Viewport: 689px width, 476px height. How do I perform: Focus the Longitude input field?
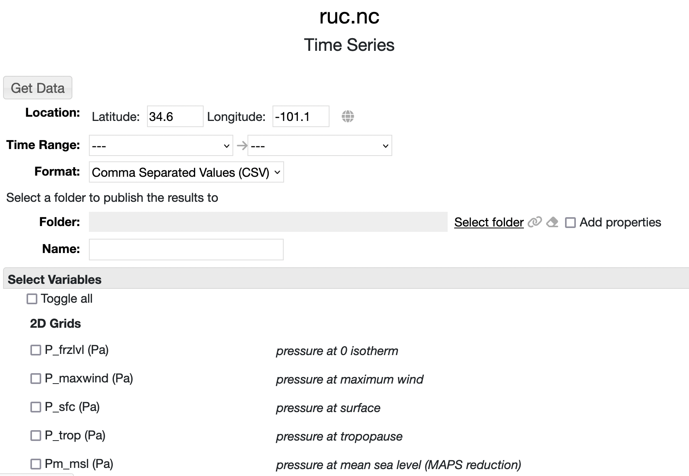coord(300,116)
